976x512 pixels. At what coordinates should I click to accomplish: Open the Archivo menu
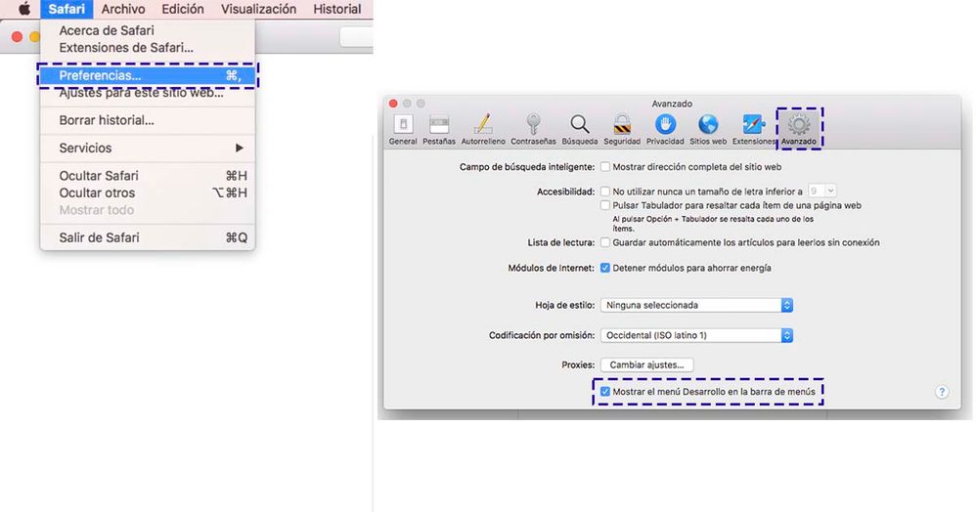(123, 9)
